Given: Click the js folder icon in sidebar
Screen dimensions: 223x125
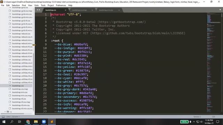Looking at the screenshot, I should (x=8, y=112).
